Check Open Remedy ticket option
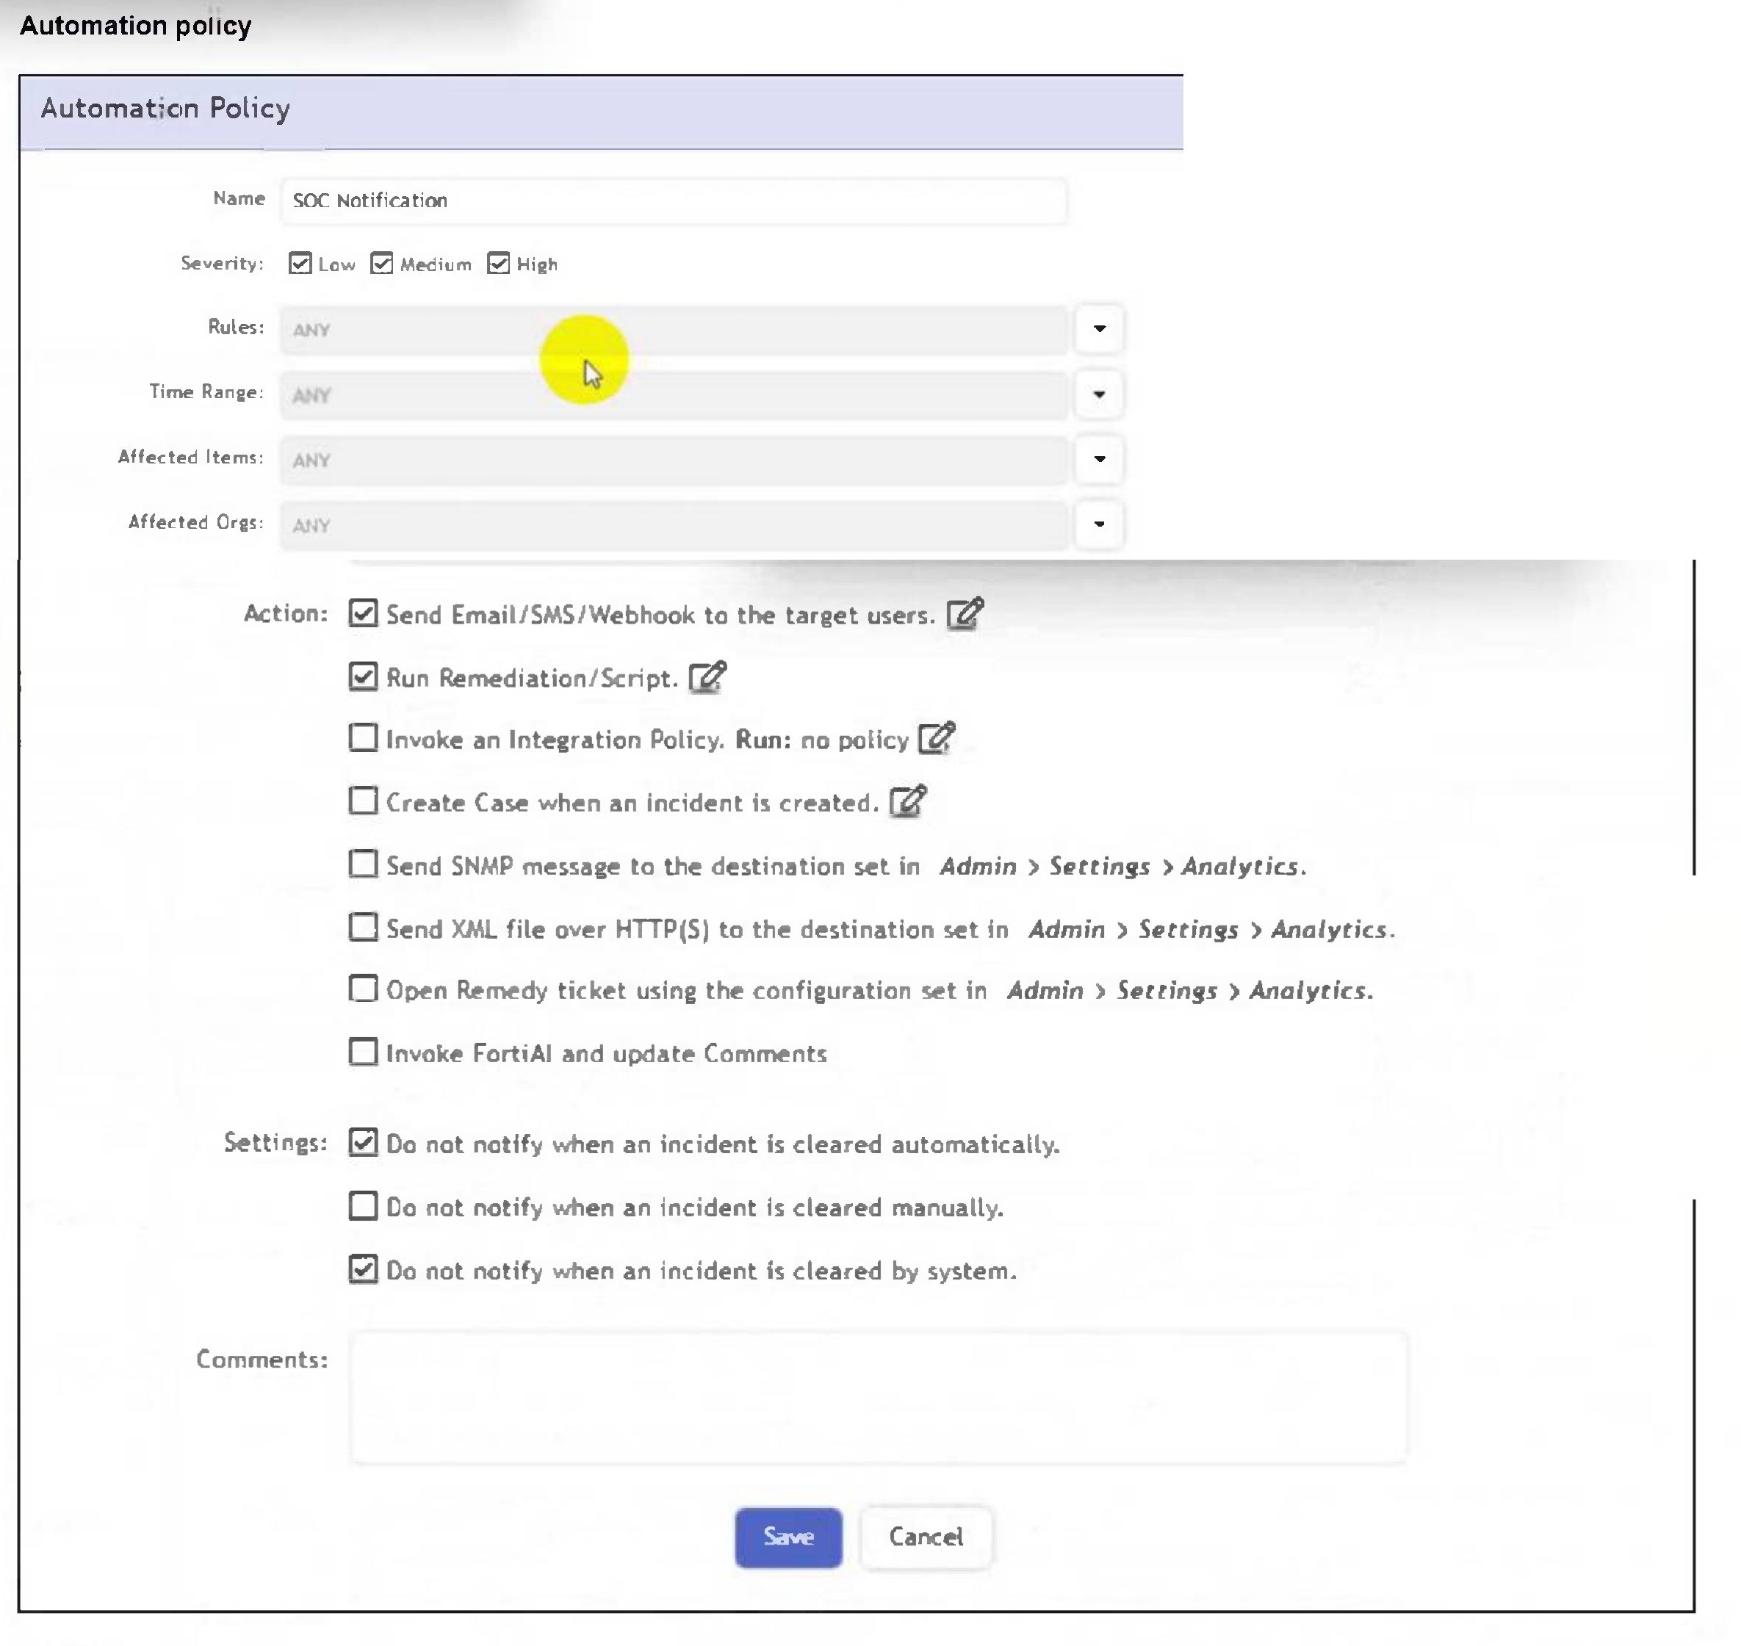The image size is (1741, 1646). coord(362,989)
